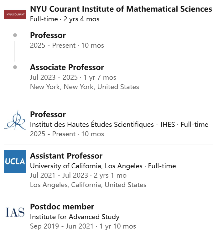The width and height of the screenshot is (213, 232).
Task: Click the Full-time 2 yrs 4 mos subtitle
Action: click(x=65, y=19)
